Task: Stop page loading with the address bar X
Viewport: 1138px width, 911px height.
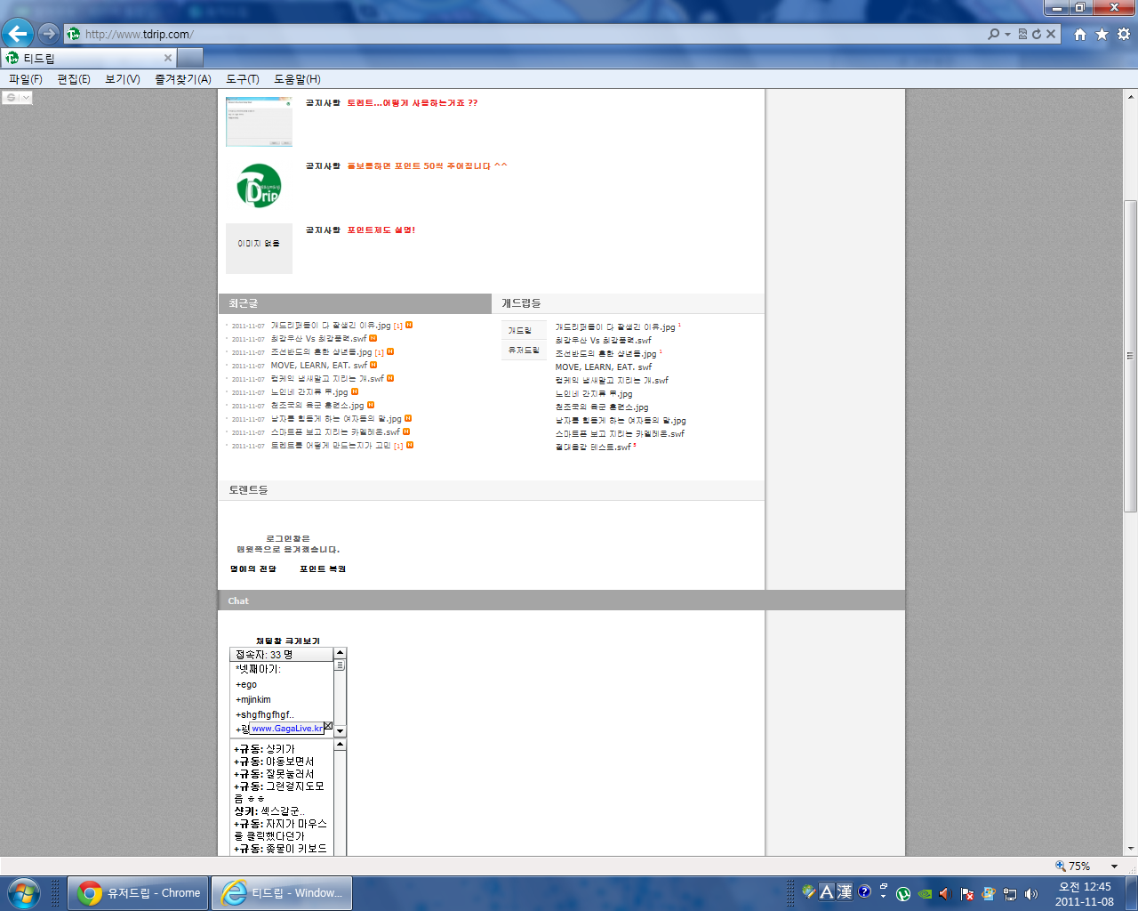Action: click(x=1051, y=34)
